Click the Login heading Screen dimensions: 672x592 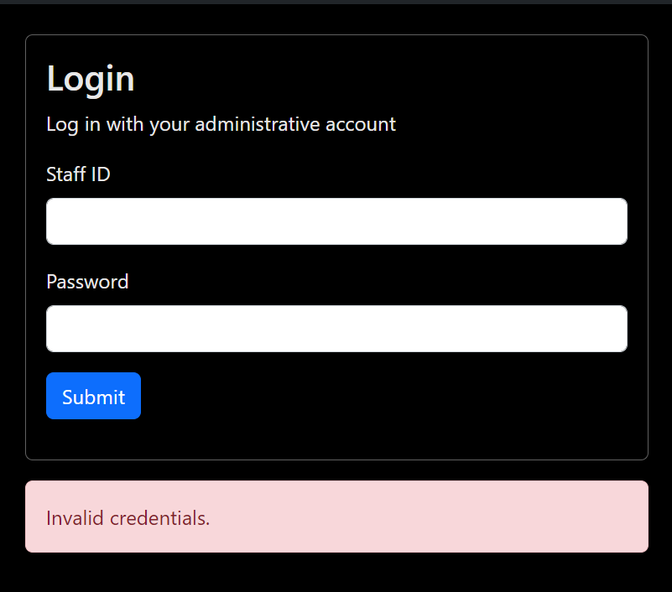[x=91, y=79]
